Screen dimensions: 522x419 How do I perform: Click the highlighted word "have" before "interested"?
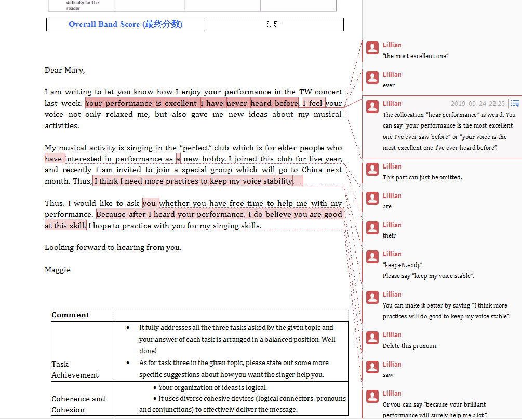pyautogui.click(x=53, y=159)
